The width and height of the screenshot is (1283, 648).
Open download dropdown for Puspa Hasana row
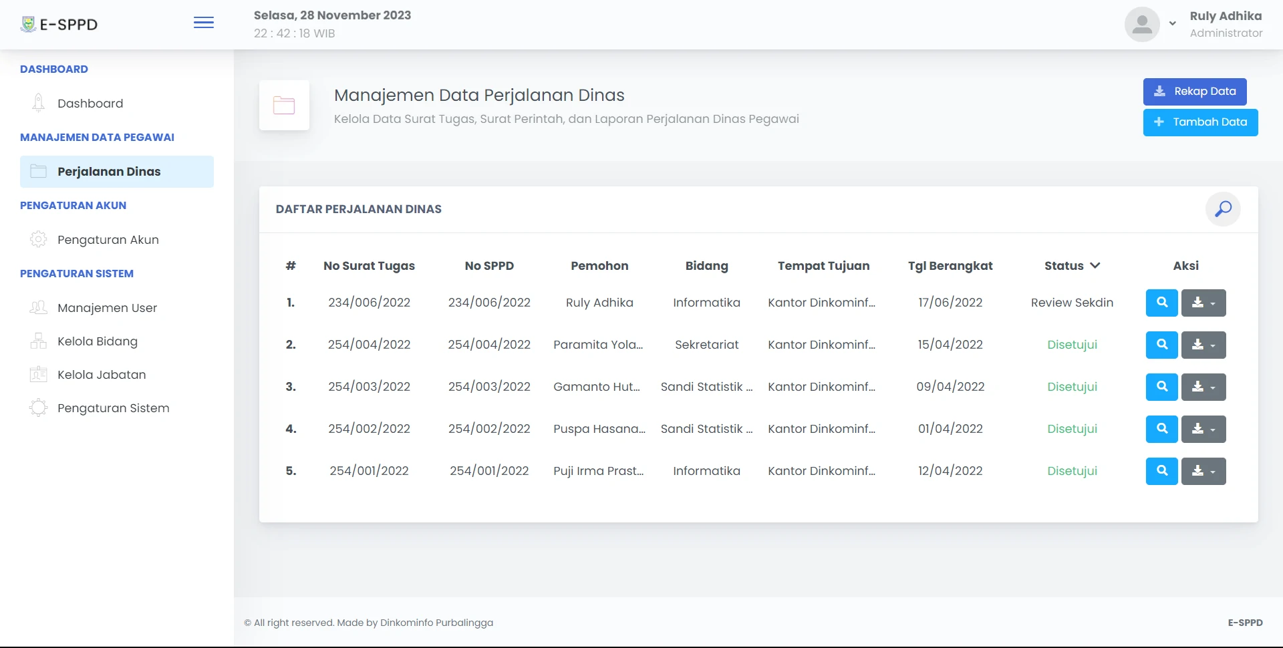click(x=1203, y=429)
